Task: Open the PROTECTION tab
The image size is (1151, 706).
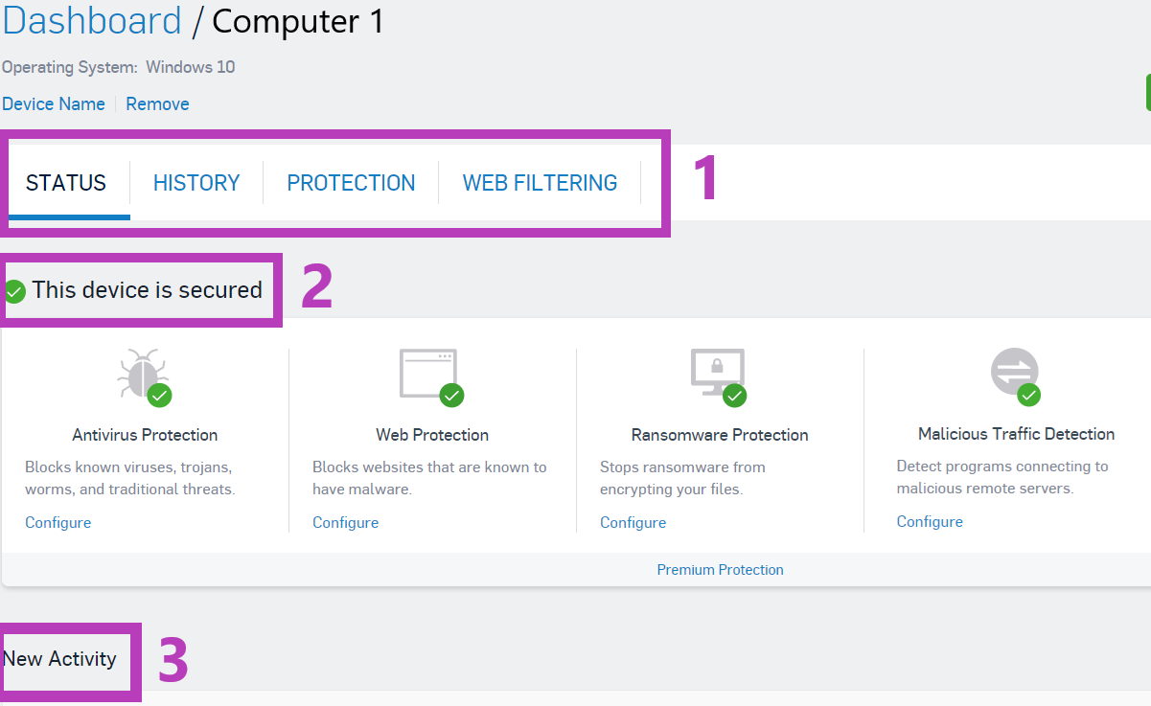Action: tap(351, 183)
